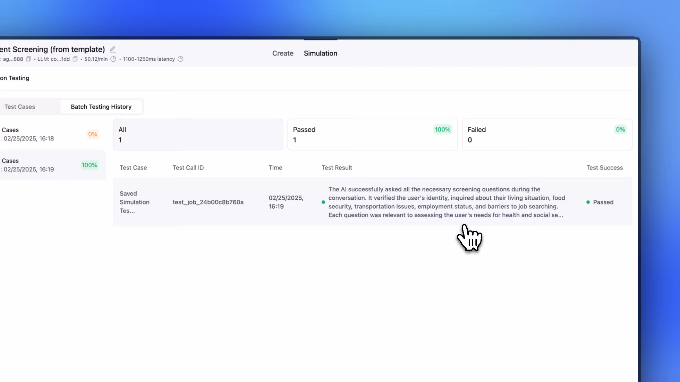Viewport: 680px width, 382px height.
Task: Click the green dot beside the test result
Action: pos(323,202)
